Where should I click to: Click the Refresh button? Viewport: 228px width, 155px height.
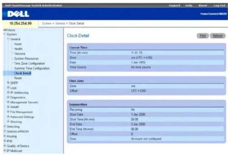click(218, 36)
